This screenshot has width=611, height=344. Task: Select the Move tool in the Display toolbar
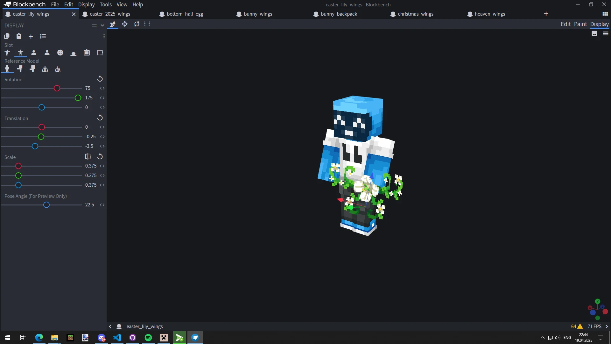[124, 24]
